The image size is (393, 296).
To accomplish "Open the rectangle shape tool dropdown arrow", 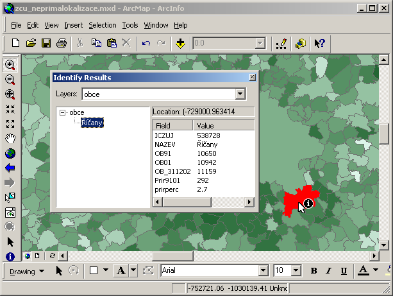I will [106, 270].
